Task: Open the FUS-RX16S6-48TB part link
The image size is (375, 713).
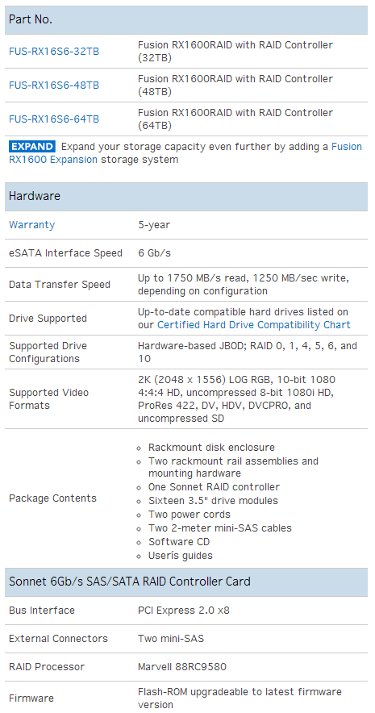Action: pyautogui.click(x=54, y=85)
